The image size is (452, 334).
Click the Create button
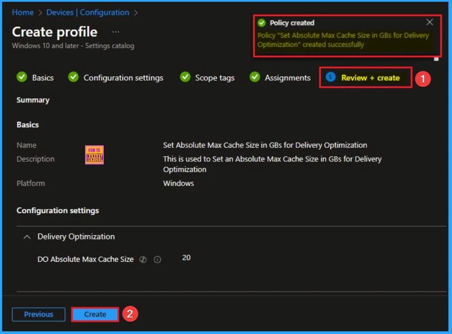(95, 314)
